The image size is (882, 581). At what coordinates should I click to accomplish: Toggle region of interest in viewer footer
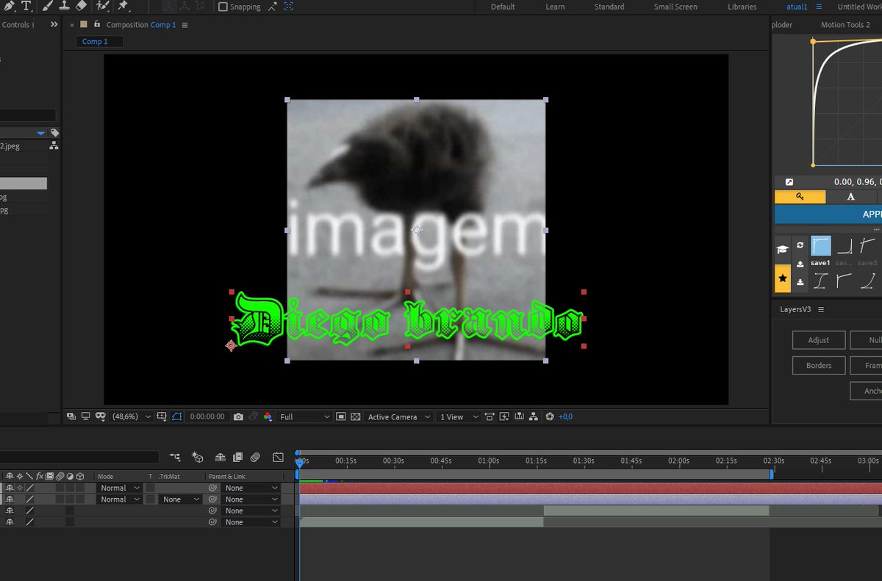tap(177, 416)
